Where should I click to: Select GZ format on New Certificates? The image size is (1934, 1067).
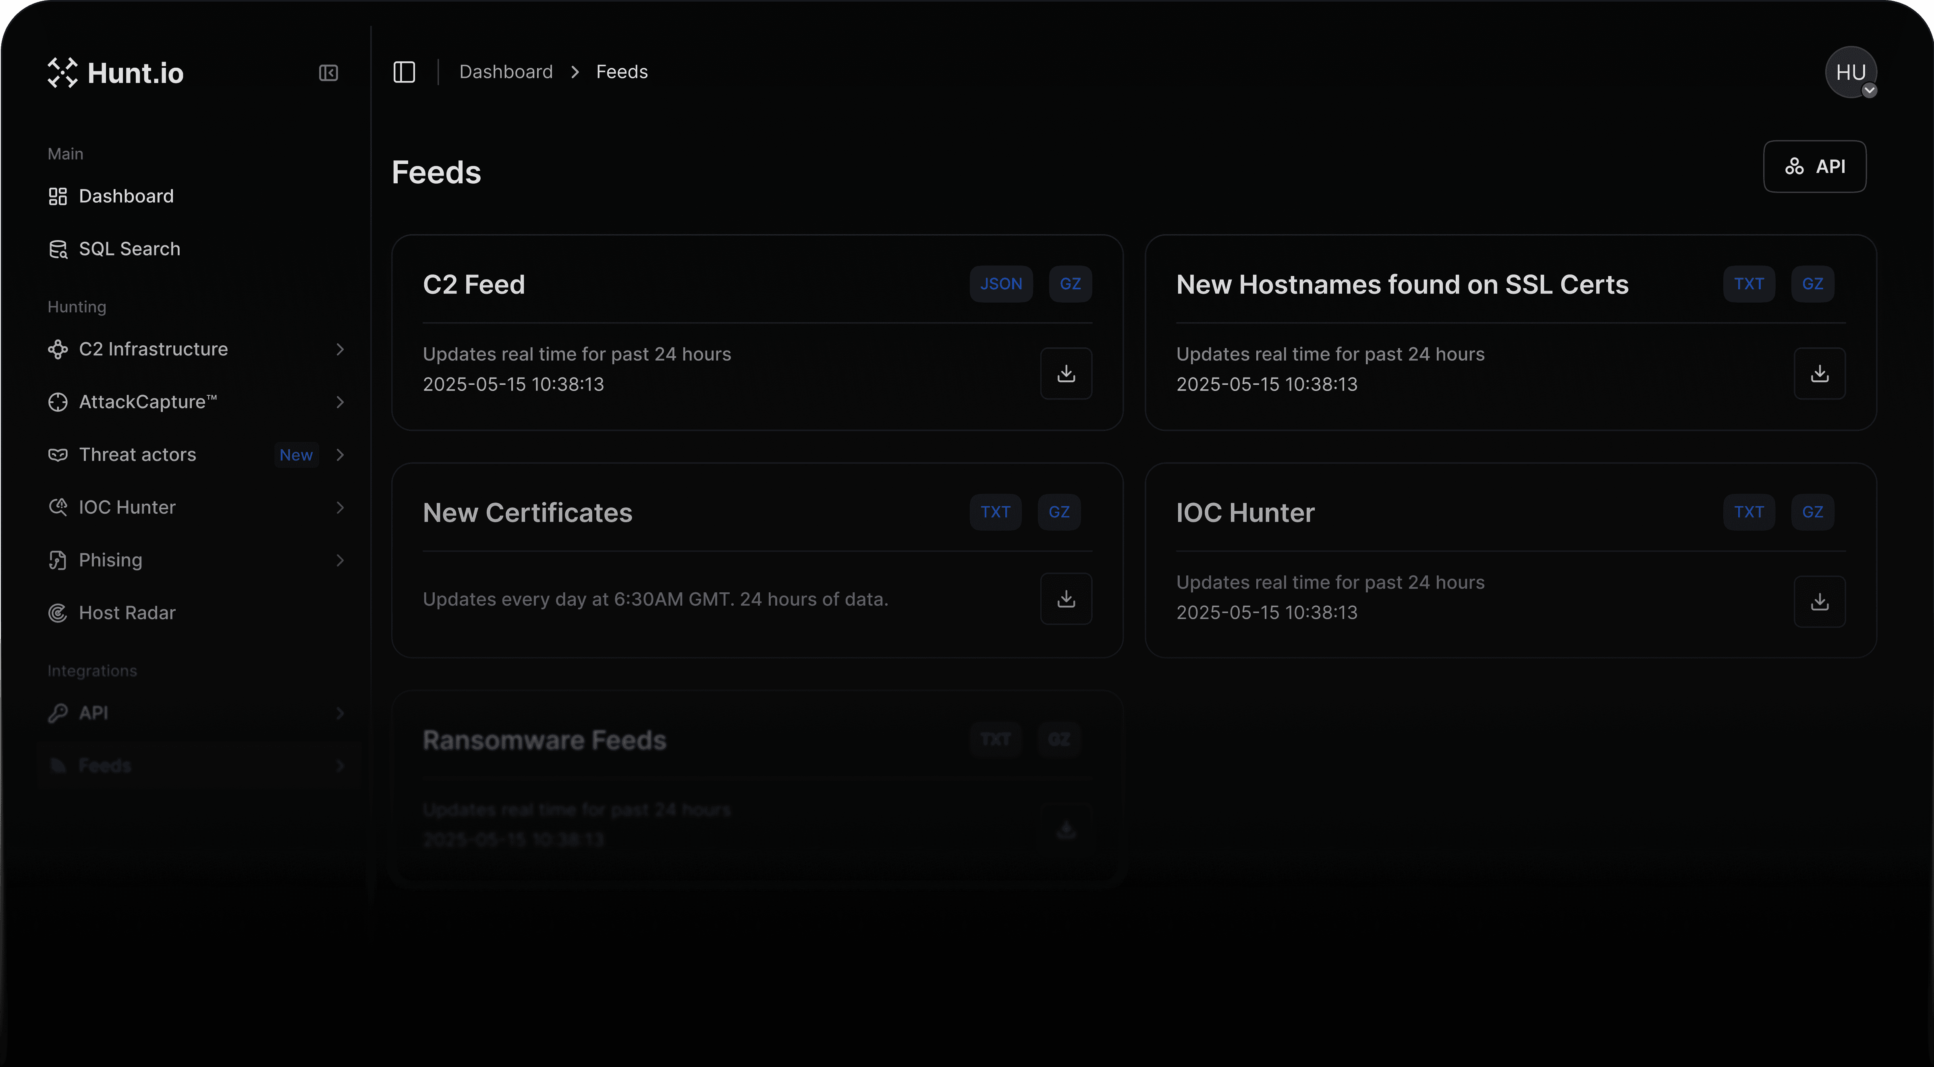(x=1058, y=512)
